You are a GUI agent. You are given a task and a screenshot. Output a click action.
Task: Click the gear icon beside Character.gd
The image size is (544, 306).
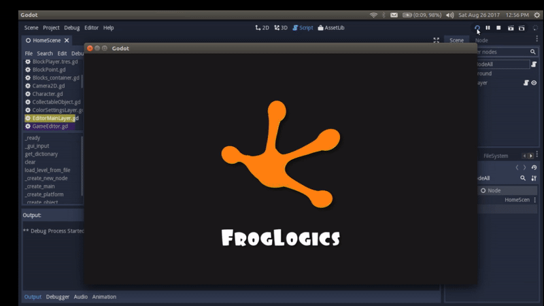28,94
